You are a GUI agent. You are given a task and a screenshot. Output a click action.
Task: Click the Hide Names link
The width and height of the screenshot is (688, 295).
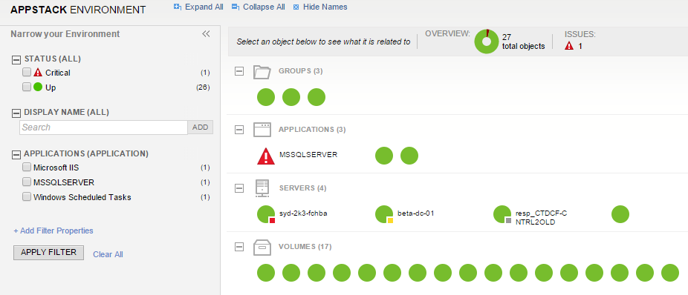click(325, 7)
